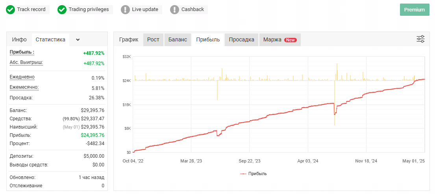Open the График tab
Viewport: 435px width, 194px height.
[x=129, y=39]
